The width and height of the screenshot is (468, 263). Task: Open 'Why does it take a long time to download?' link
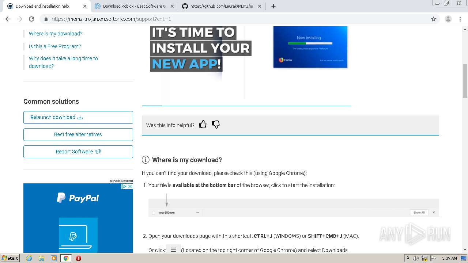coord(63,62)
